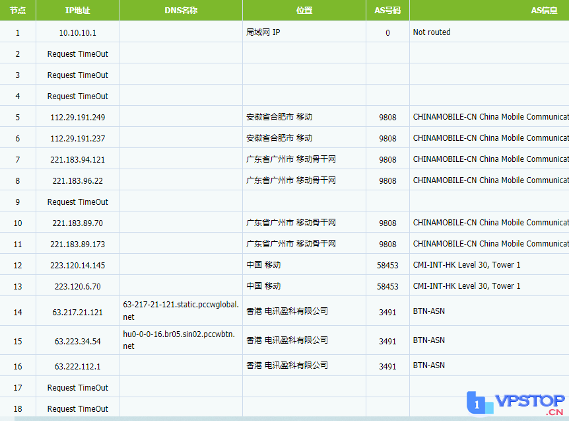Click node number 8 cell
Viewport: 569px width, 421px height.
(18, 180)
